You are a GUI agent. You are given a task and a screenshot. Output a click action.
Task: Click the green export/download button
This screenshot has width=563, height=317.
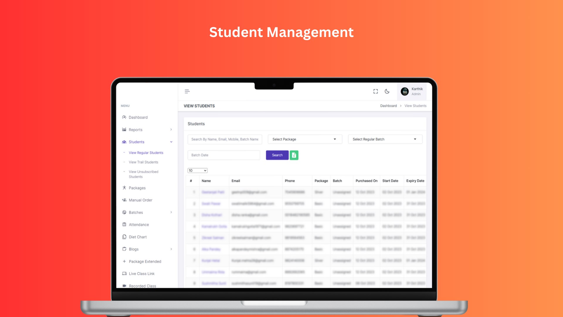(x=294, y=155)
